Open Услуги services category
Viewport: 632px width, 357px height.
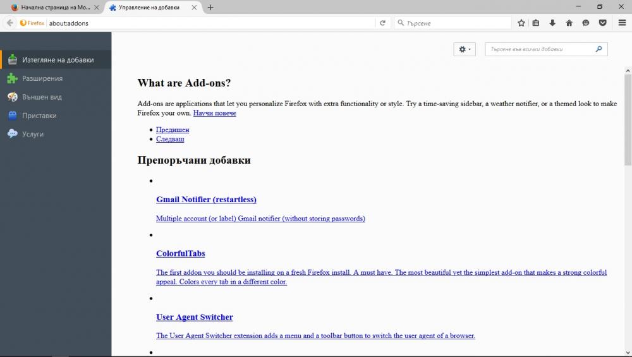(x=56, y=134)
